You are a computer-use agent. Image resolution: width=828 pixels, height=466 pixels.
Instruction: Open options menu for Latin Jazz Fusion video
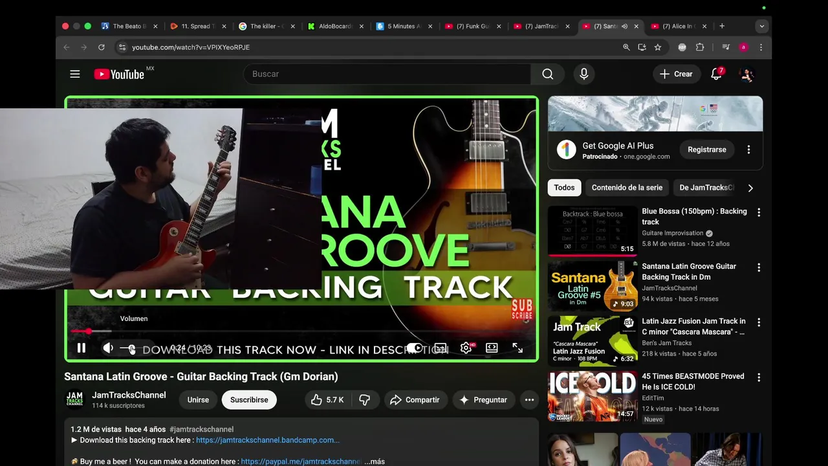(759, 322)
